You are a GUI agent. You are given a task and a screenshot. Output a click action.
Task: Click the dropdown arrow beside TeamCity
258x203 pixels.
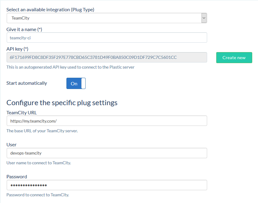[x=204, y=18]
